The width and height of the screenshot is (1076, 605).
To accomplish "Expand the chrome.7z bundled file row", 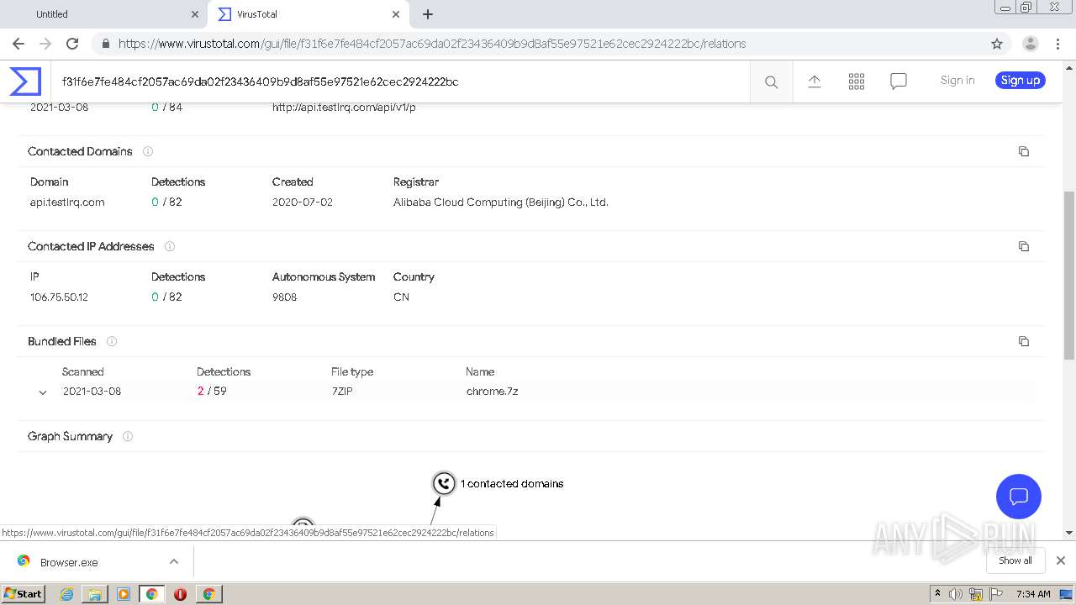I will tap(43, 392).
